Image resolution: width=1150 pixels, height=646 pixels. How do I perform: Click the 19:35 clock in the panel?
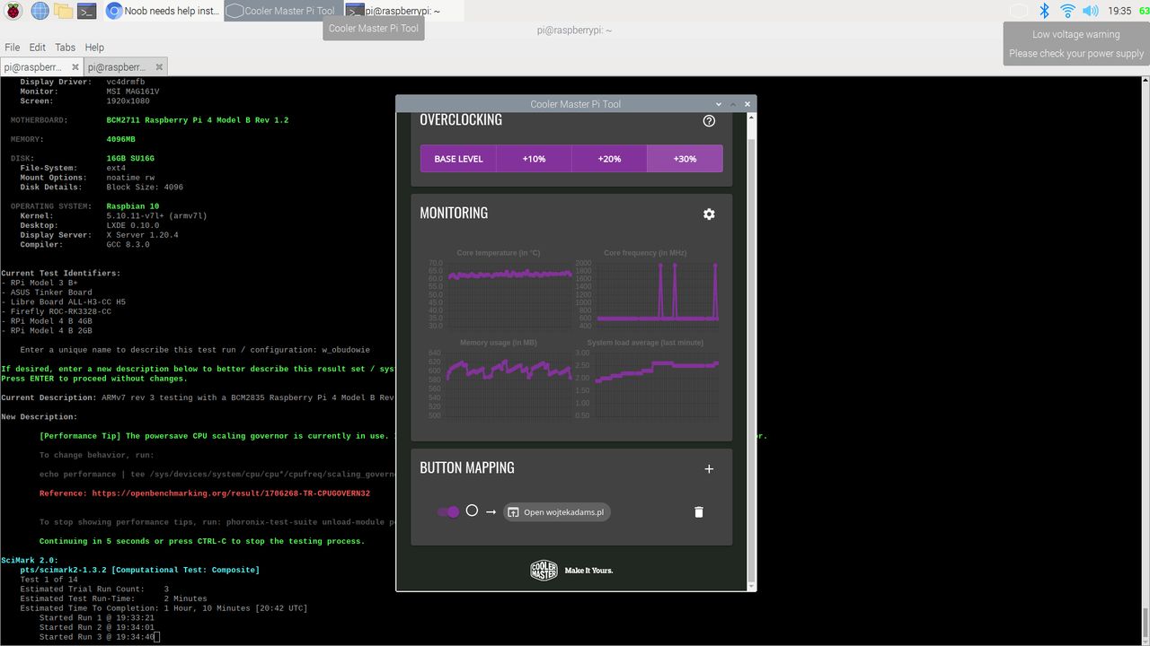point(1119,11)
